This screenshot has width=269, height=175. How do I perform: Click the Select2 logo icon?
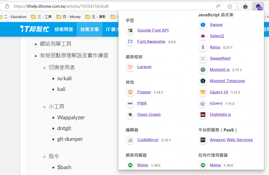pos(203,36)
